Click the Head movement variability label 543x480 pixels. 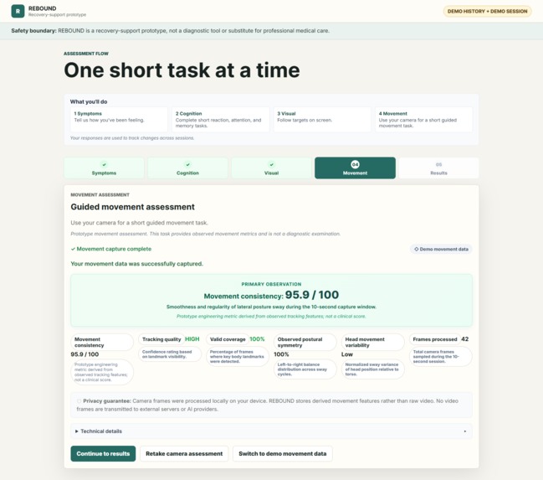372,343
